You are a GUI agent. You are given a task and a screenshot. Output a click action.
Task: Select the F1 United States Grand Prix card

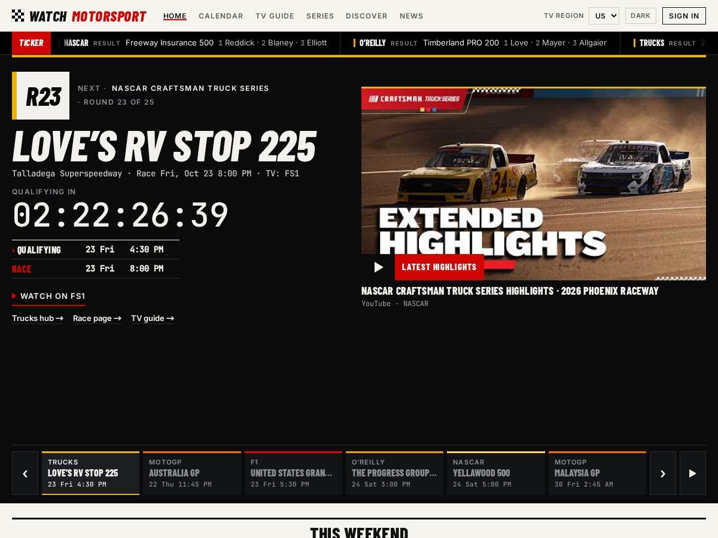[x=293, y=473]
